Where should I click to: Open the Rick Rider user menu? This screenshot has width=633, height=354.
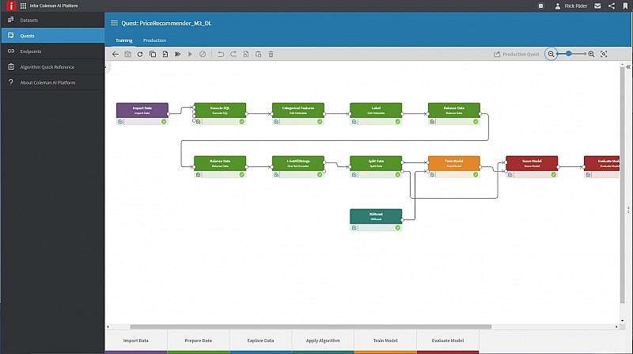pos(571,6)
